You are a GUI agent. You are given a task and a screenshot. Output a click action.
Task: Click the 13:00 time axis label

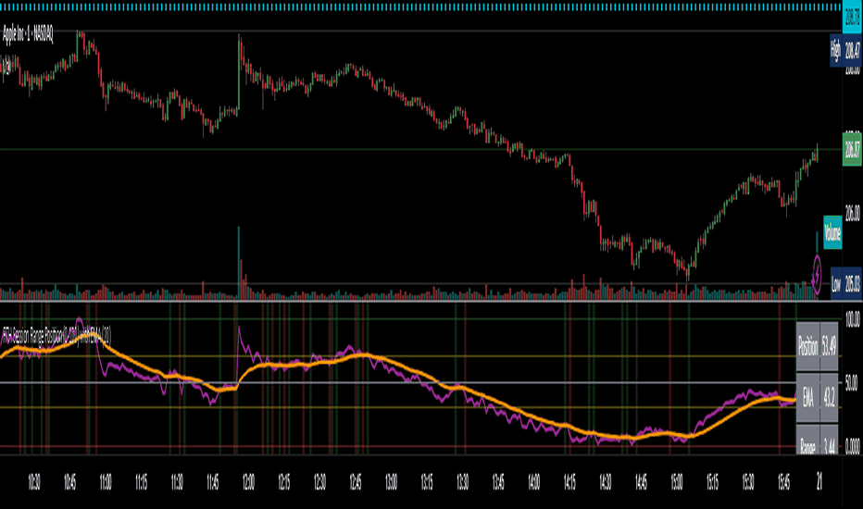point(391,482)
